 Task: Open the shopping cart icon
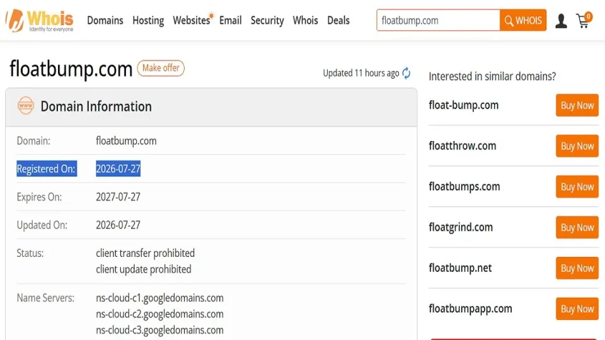(x=584, y=20)
